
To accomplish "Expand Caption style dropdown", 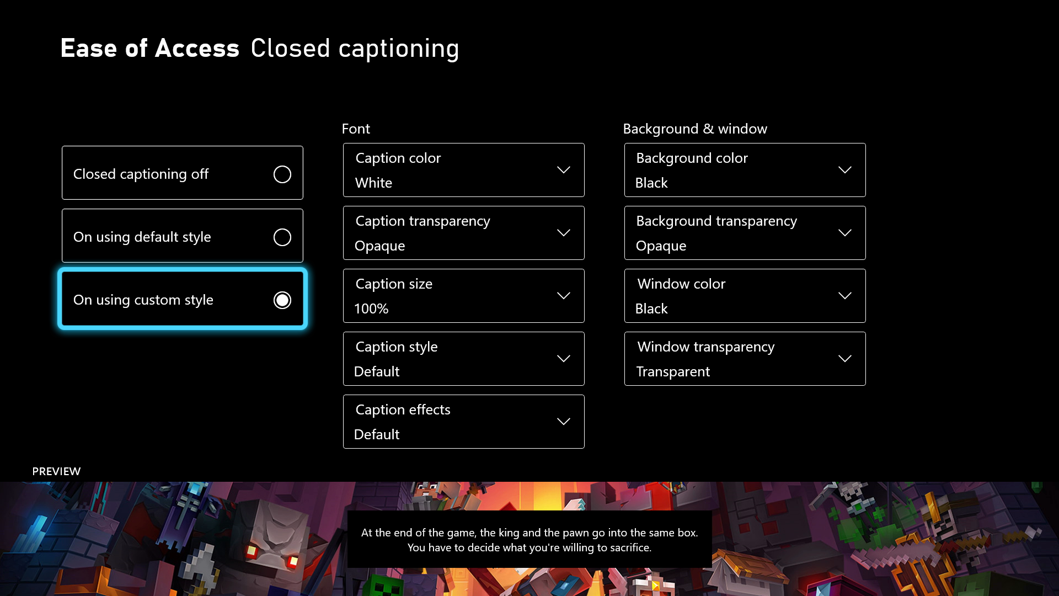I will click(x=463, y=359).
